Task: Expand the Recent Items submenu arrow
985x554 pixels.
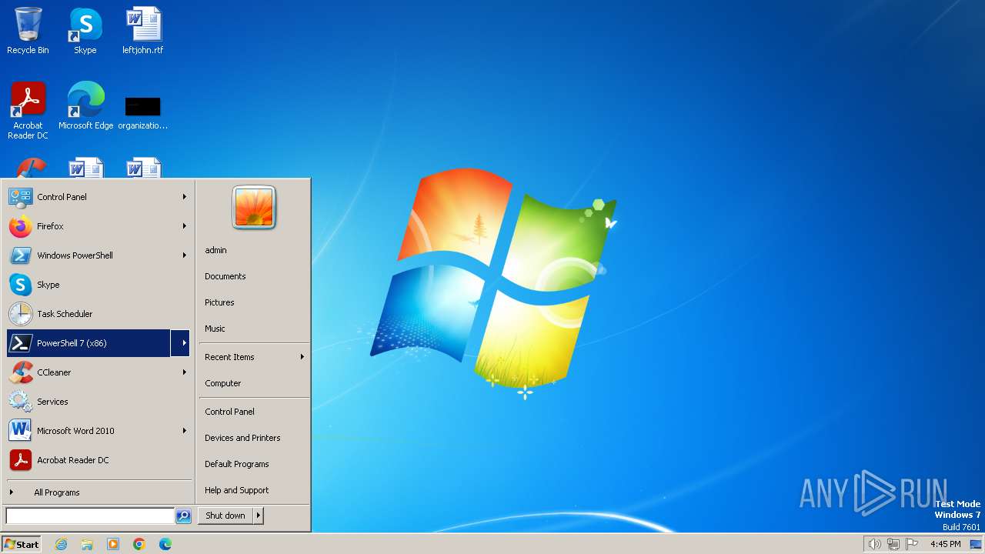Action: (302, 357)
